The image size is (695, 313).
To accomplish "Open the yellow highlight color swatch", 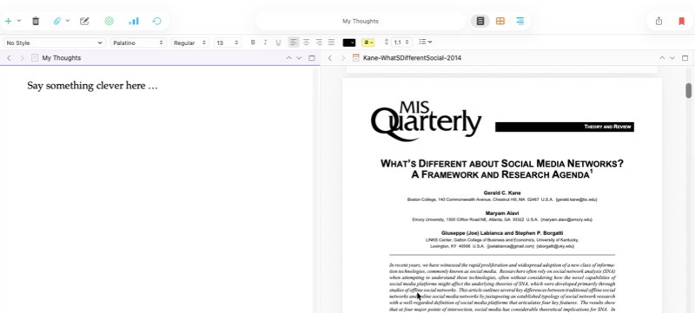I will (367, 42).
